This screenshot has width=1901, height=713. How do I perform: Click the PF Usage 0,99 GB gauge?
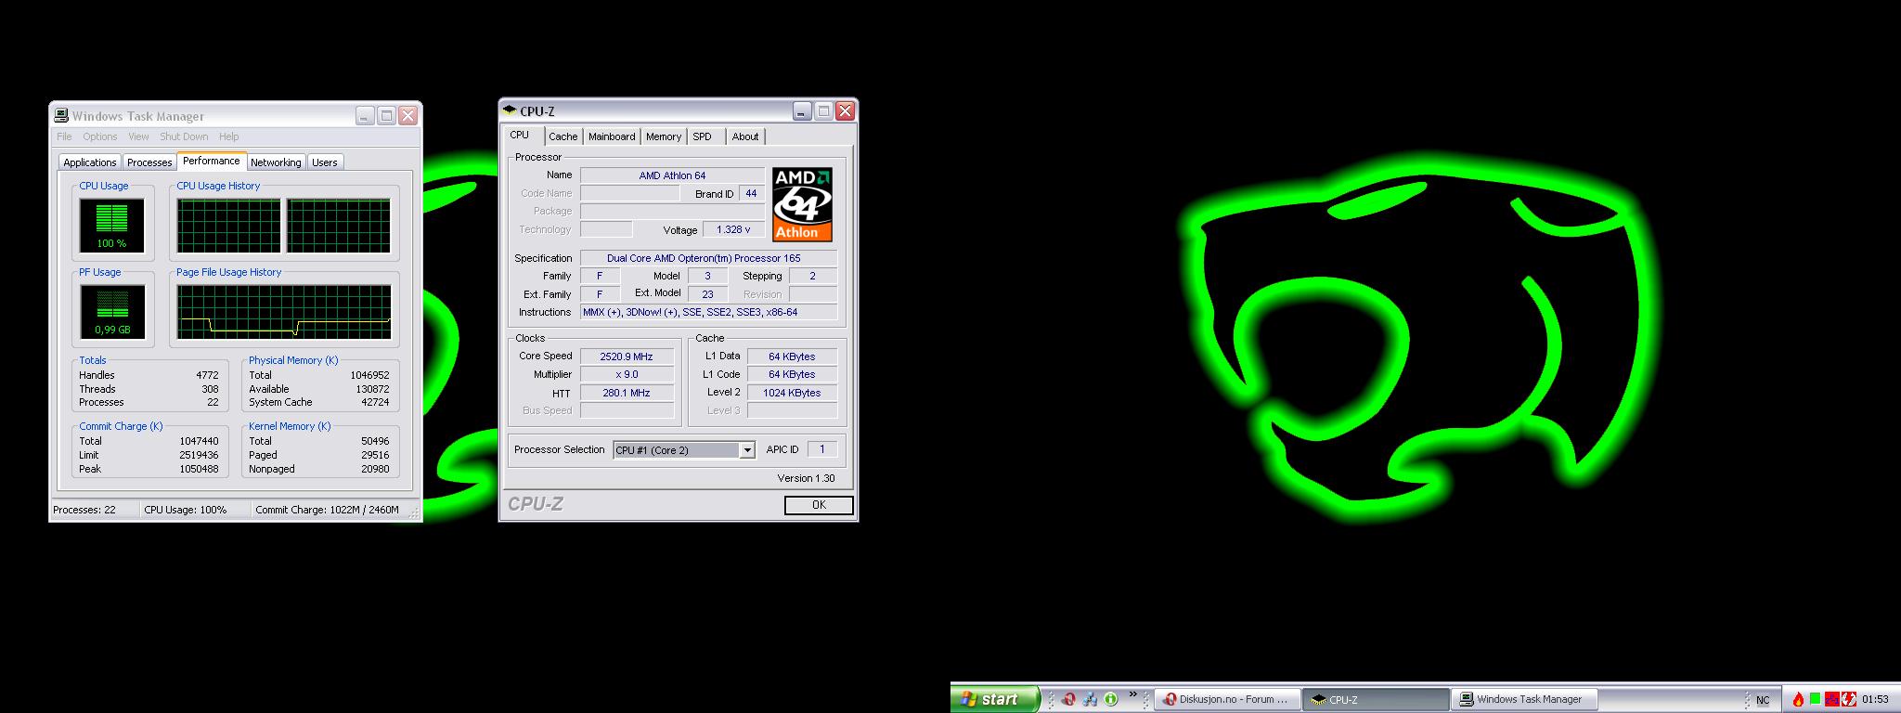[x=111, y=312]
